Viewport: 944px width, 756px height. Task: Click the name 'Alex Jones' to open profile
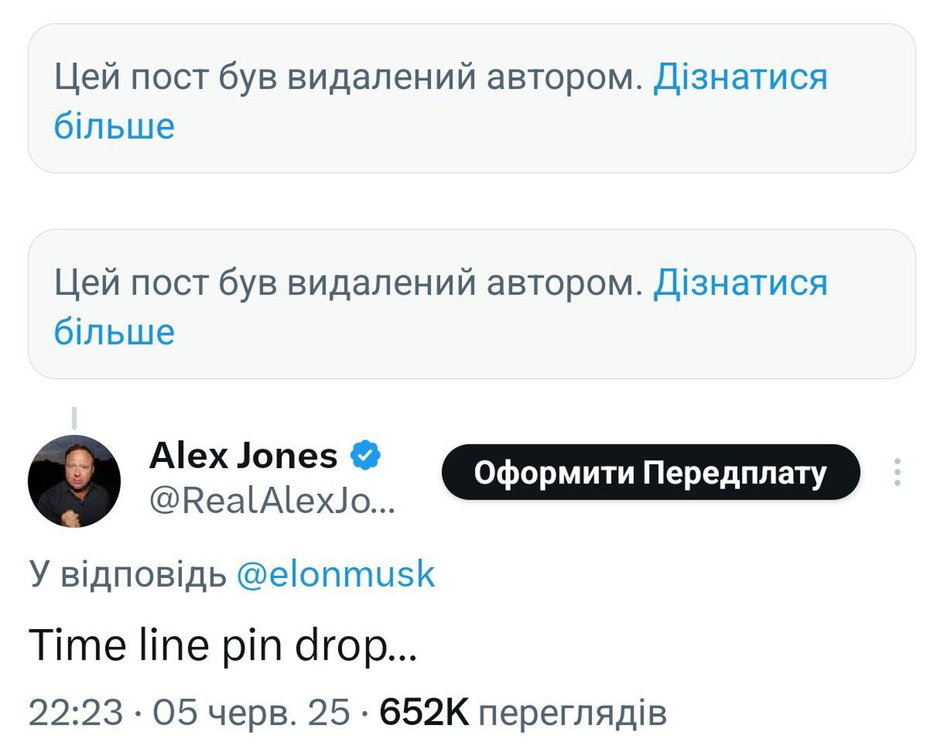(x=243, y=455)
